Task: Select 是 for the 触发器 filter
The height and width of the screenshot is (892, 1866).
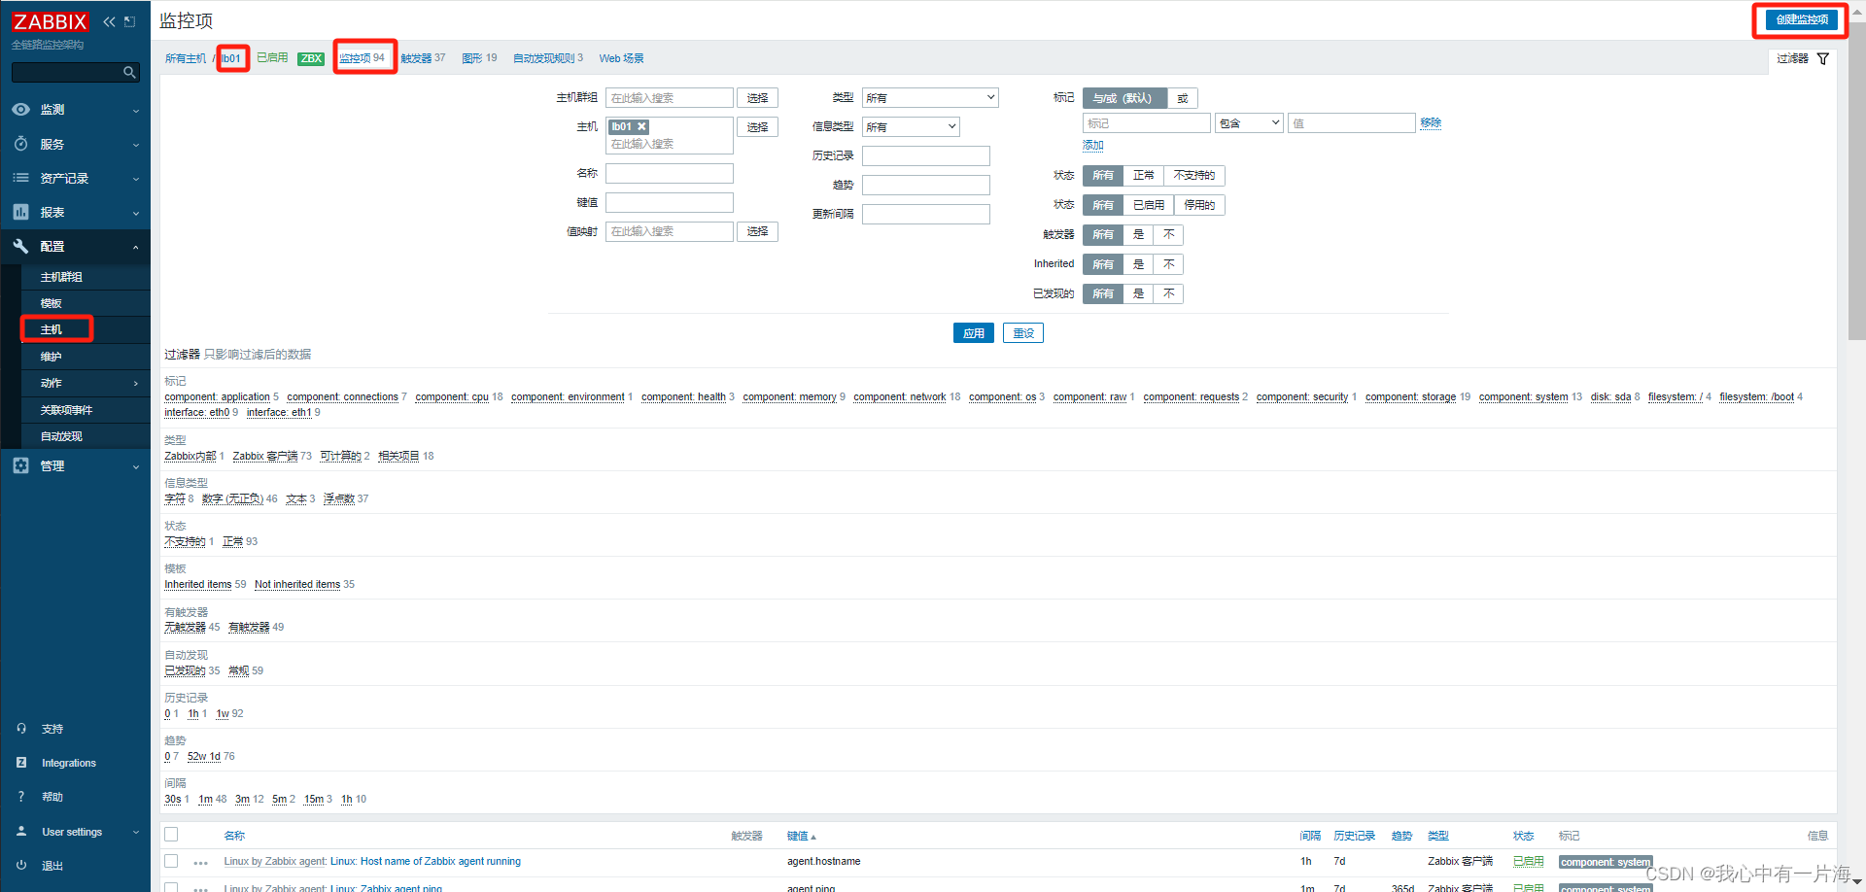Action: (1138, 234)
